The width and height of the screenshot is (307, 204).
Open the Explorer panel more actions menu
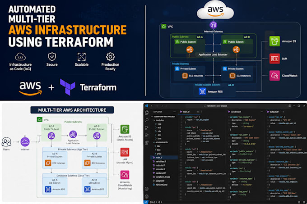pyautogui.click(x=174, y=112)
